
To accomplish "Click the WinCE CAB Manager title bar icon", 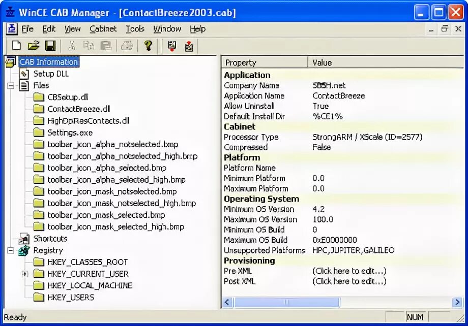I will (x=11, y=12).
